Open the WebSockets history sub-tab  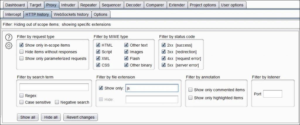tap(71, 15)
